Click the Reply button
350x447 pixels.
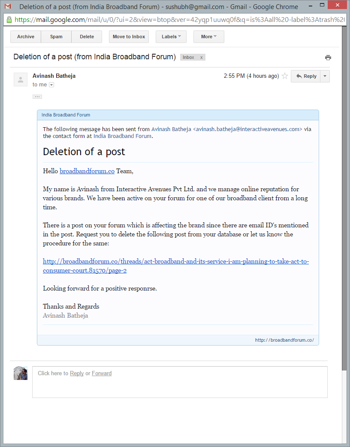coord(306,76)
